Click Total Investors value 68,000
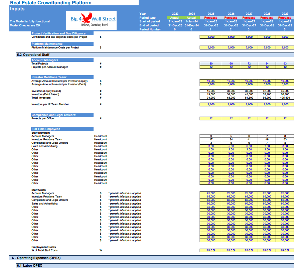The image size is (299, 270). click(x=231, y=98)
